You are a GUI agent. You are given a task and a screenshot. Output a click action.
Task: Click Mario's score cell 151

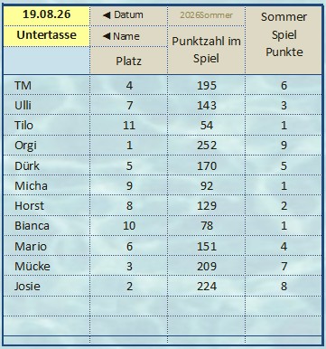tap(207, 246)
